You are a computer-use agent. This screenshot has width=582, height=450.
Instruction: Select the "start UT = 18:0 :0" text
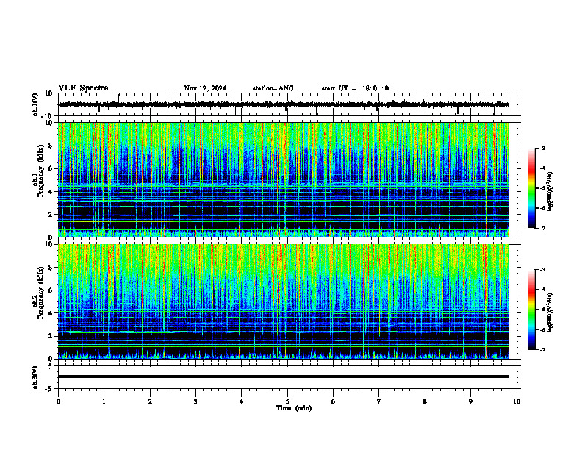pyautogui.click(x=355, y=88)
